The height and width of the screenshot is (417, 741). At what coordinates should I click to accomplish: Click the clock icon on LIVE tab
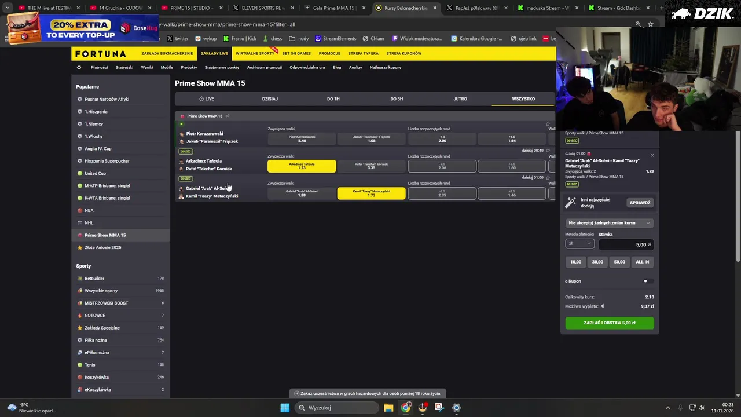click(201, 99)
